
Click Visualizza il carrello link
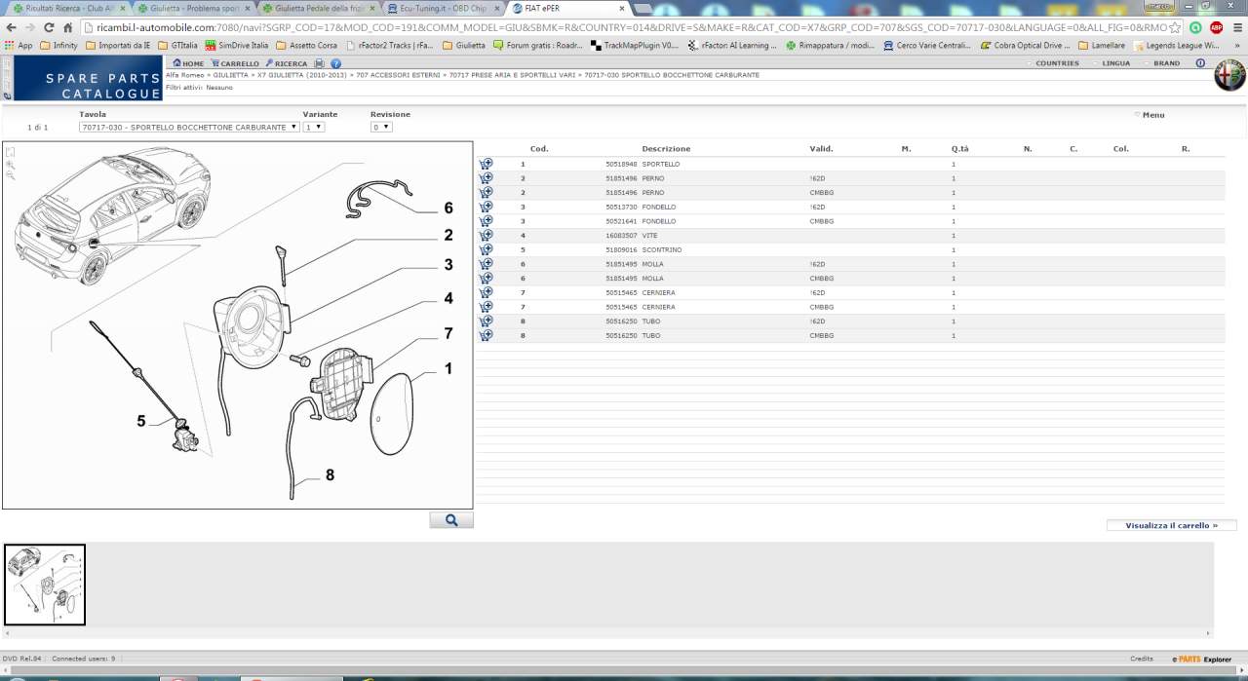(x=1171, y=525)
